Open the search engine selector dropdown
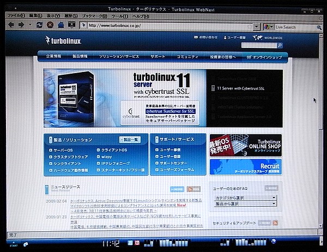327x252 pixels. coord(269,27)
